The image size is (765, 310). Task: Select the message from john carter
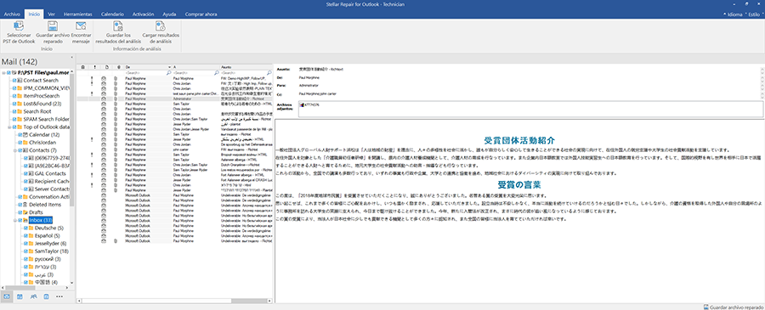tap(174, 150)
